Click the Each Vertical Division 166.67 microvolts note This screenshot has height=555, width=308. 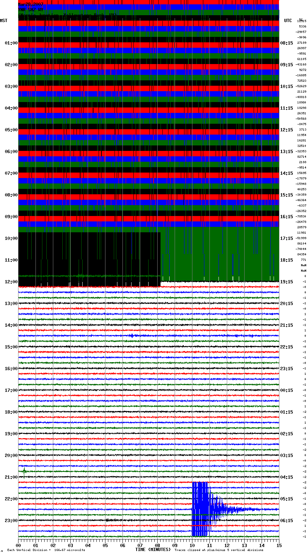(46, 550)
